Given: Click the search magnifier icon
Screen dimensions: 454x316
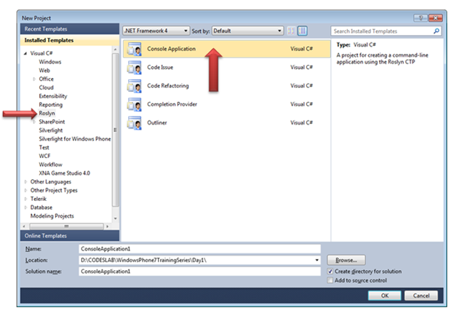Looking at the screenshot, I should 435,31.
